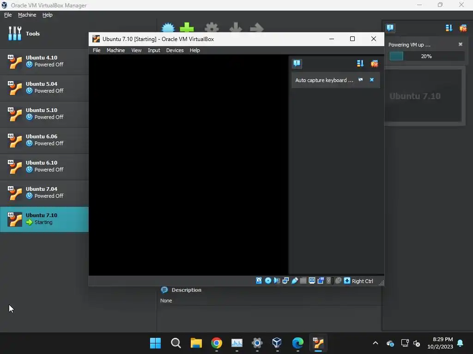Select the Ubuntu 4.10 virtual machine

click(x=44, y=61)
